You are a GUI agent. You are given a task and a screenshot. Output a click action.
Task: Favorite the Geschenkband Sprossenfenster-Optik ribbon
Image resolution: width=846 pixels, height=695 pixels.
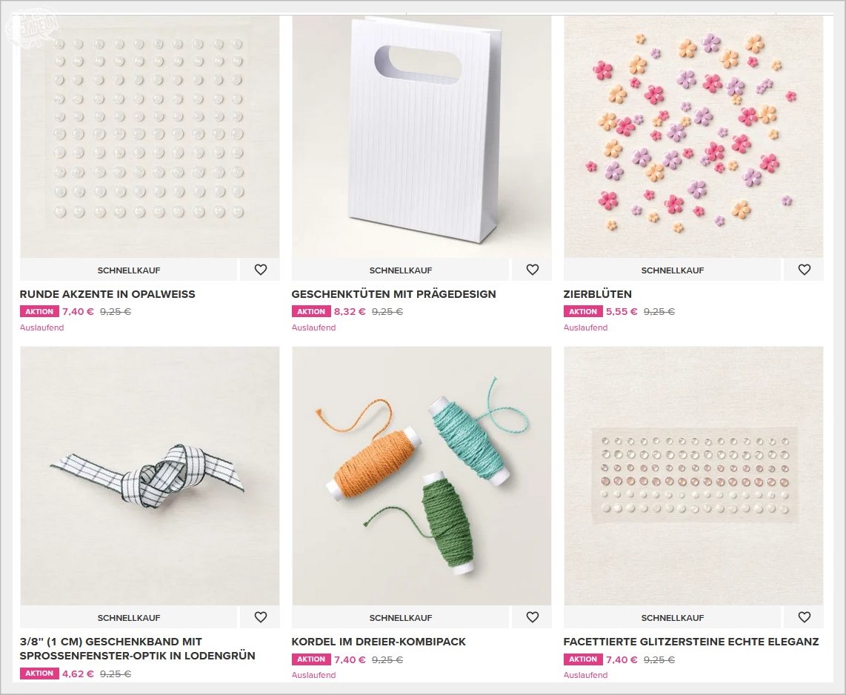point(261,617)
